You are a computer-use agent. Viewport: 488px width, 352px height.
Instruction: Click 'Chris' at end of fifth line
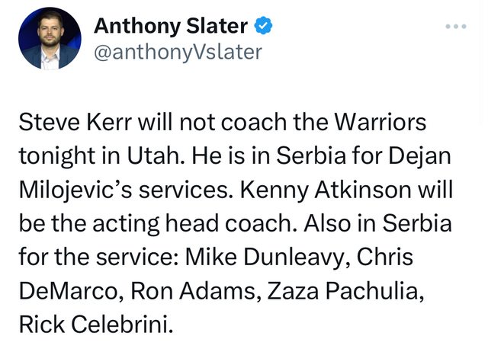pyautogui.click(x=384, y=257)
